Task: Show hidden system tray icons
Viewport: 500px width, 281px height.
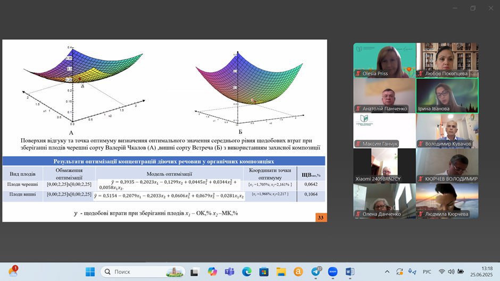Action: 387,272
